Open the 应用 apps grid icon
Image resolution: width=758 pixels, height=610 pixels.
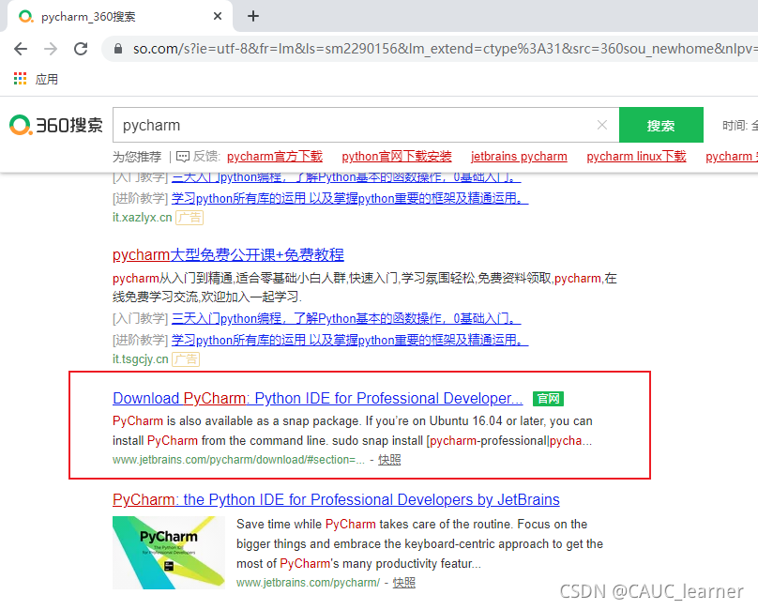click(x=20, y=79)
